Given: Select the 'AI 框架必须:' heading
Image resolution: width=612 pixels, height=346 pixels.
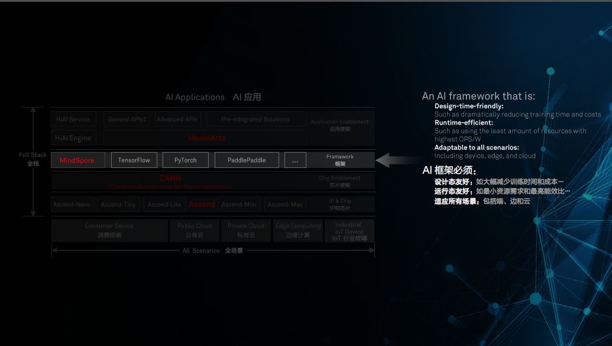Looking at the screenshot, I should pyautogui.click(x=449, y=170).
